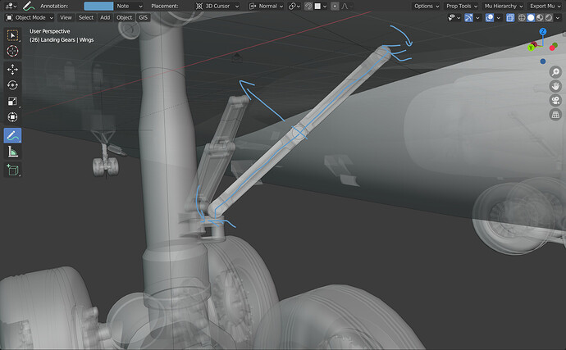The image size is (566, 350).
Task: Toggle the camera view button
Action: [x=555, y=100]
